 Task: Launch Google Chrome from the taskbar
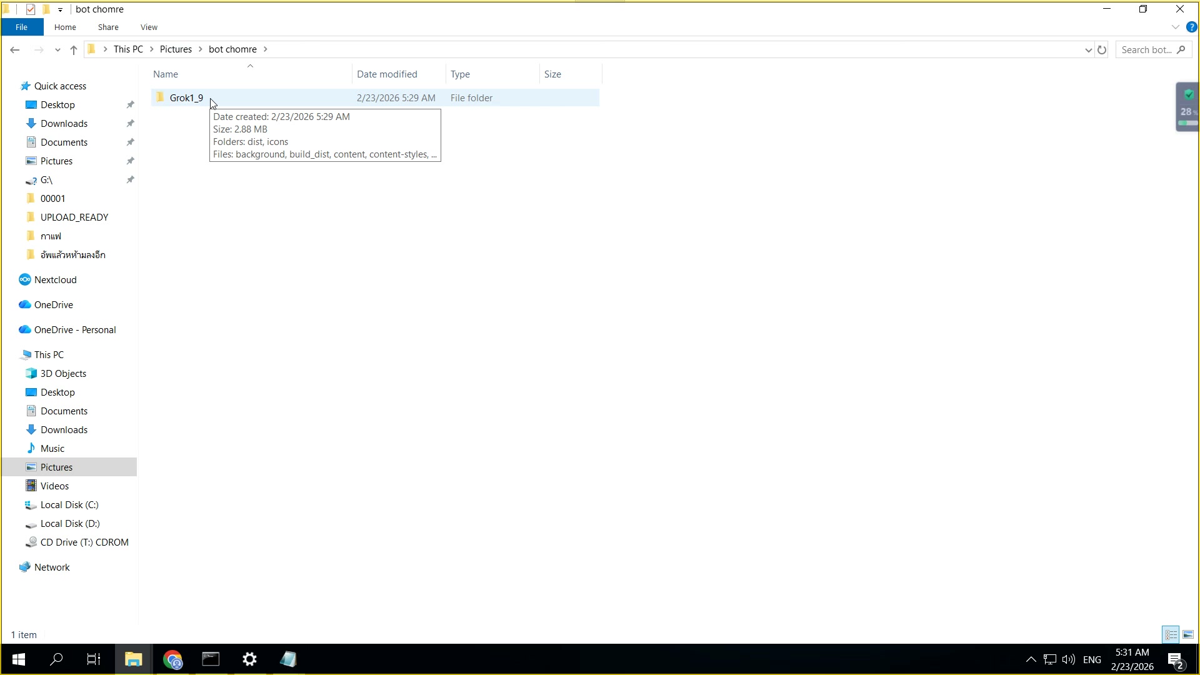click(x=173, y=659)
